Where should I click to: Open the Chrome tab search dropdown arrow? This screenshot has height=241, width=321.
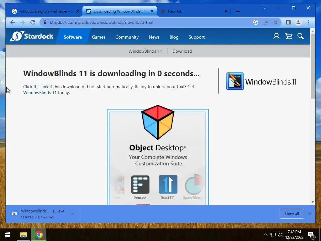pos(265,8)
